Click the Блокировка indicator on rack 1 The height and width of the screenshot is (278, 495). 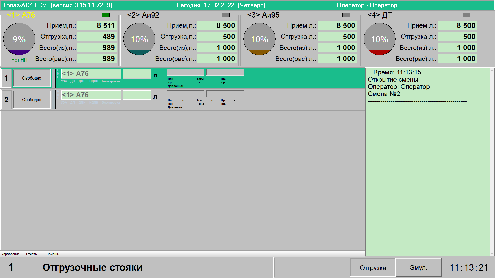point(111,81)
